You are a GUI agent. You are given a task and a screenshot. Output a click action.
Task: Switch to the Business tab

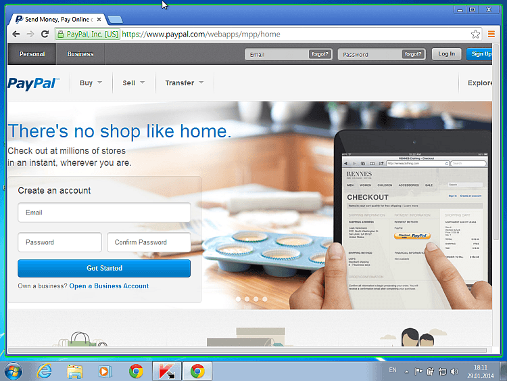coord(80,54)
